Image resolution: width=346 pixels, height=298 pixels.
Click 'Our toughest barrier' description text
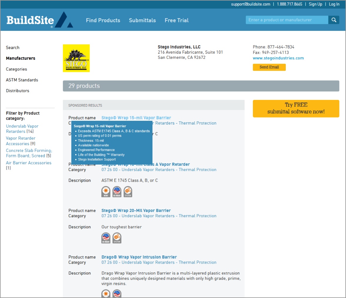point(122,227)
